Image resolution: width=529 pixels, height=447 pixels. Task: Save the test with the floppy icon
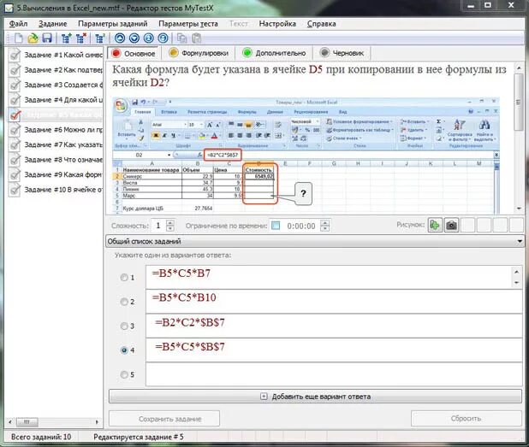pos(47,38)
